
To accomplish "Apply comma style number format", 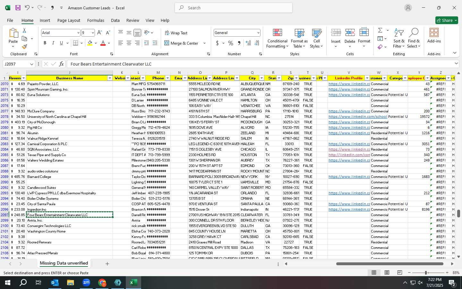I will point(239,43).
